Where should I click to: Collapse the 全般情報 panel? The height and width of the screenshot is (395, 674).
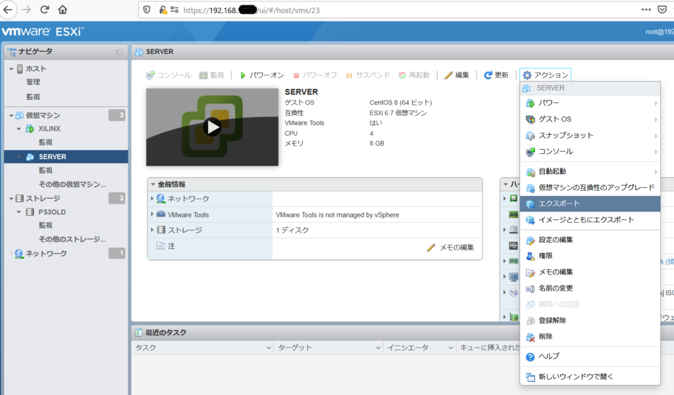(x=153, y=184)
